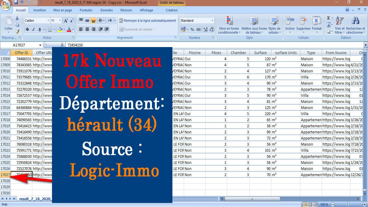Screen dimensions: 368x207
Task: Open Trier et filtrer menu
Action: point(339,25)
